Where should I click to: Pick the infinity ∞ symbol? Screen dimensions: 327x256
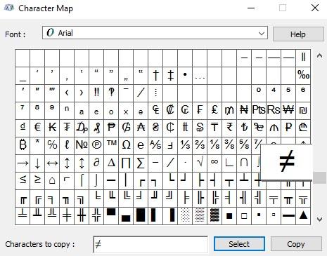tap(214, 163)
